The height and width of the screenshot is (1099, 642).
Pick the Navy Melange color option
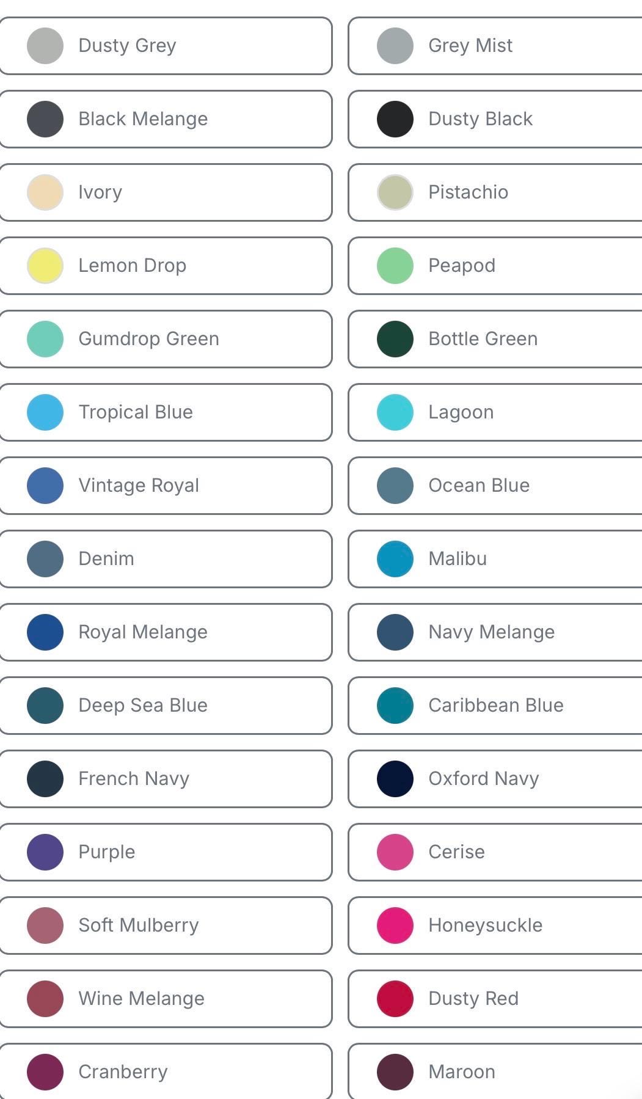click(x=395, y=632)
